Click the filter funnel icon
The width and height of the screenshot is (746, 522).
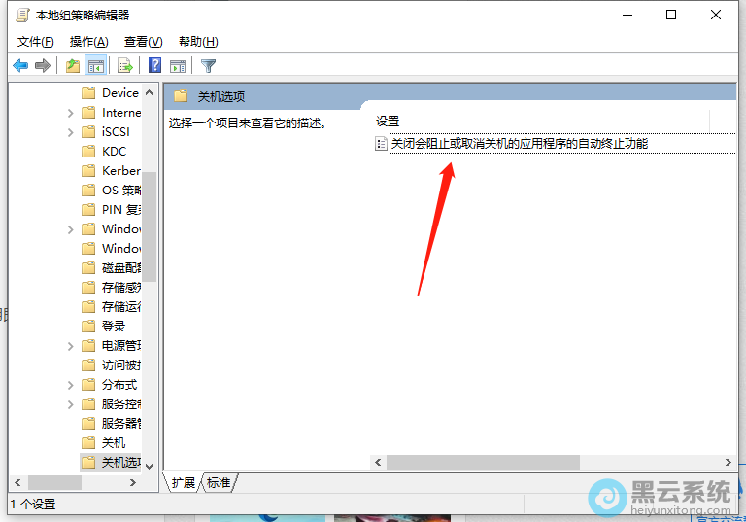[208, 66]
